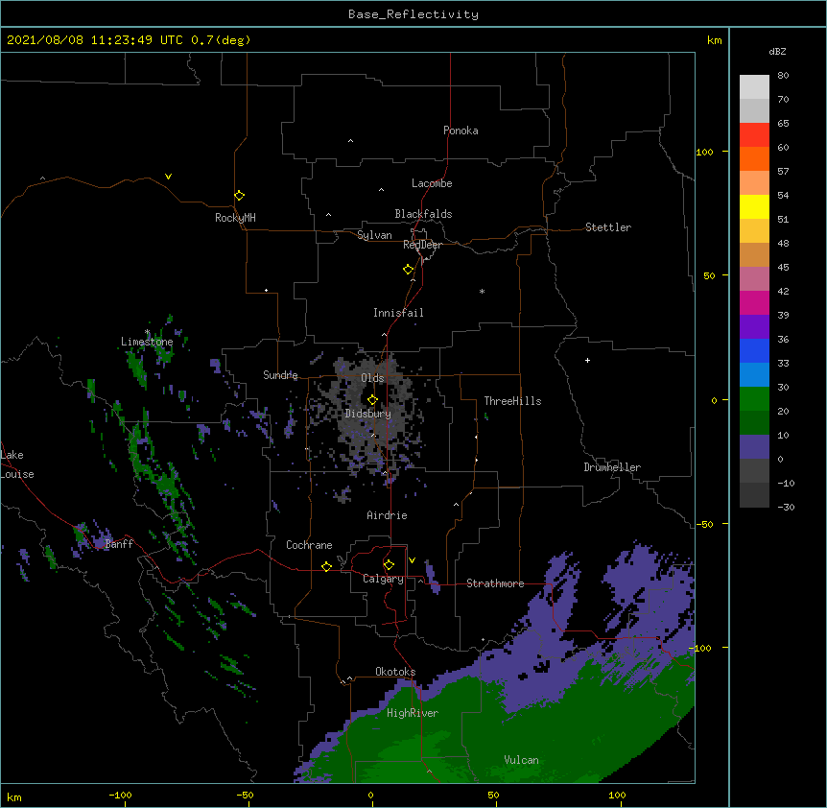Viewport: 827px width, 808px height.
Task: Click the white asterisk marker above Limestone
Action: (147, 332)
